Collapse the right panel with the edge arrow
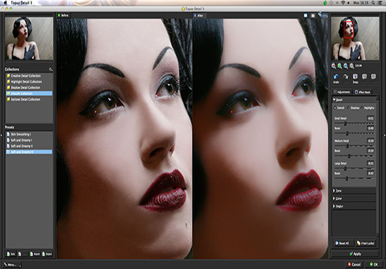The image size is (386, 269). [385, 135]
